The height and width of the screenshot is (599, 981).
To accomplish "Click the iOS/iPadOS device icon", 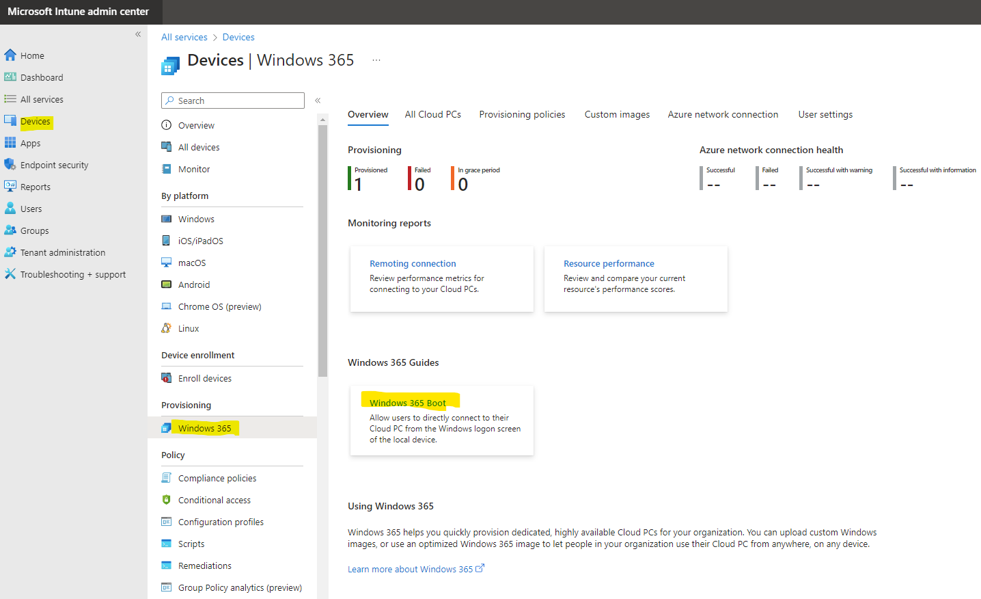I will (x=166, y=241).
